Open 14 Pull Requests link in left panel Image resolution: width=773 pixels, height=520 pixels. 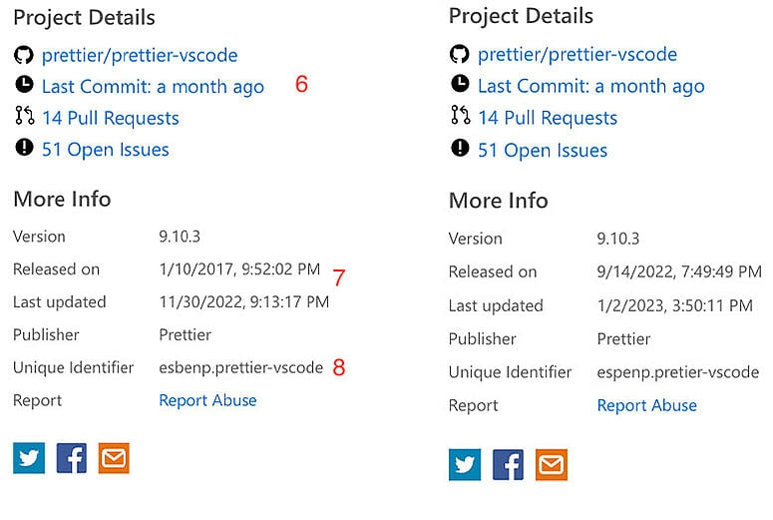click(111, 118)
